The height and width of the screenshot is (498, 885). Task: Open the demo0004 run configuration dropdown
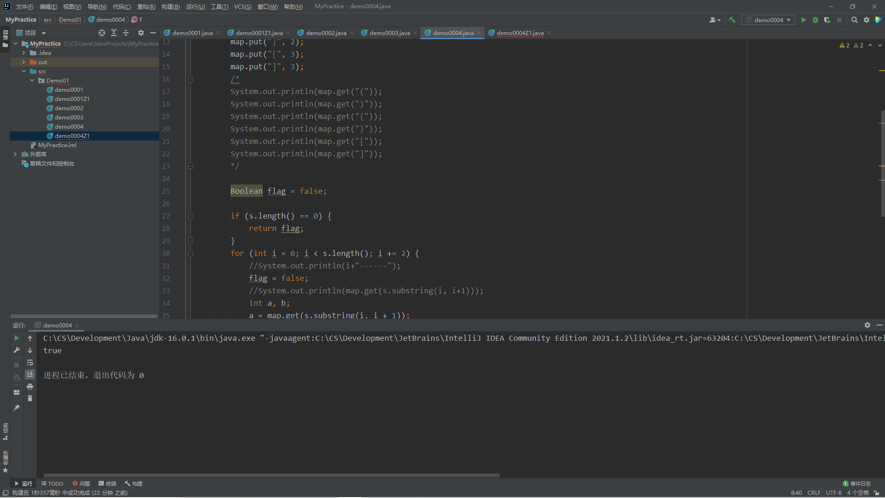(x=768, y=20)
